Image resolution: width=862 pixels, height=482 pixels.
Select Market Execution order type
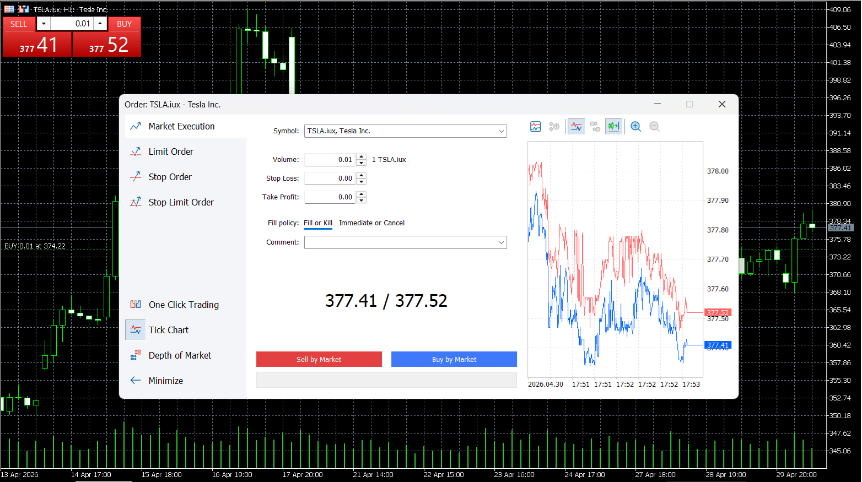(186, 126)
